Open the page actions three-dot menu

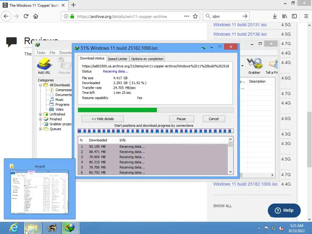click(187, 16)
